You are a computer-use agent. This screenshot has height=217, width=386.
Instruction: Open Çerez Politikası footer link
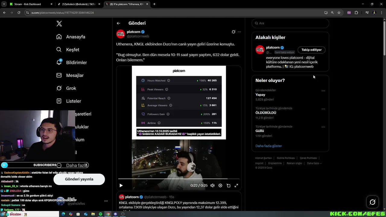308,158
